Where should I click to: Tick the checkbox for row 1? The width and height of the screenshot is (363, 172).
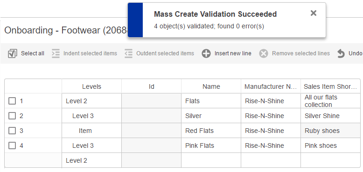[12, 101]
